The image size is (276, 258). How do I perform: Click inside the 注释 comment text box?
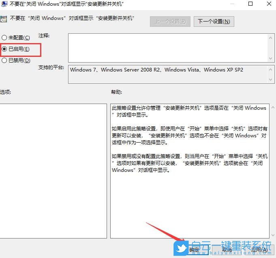click(168, 48)
